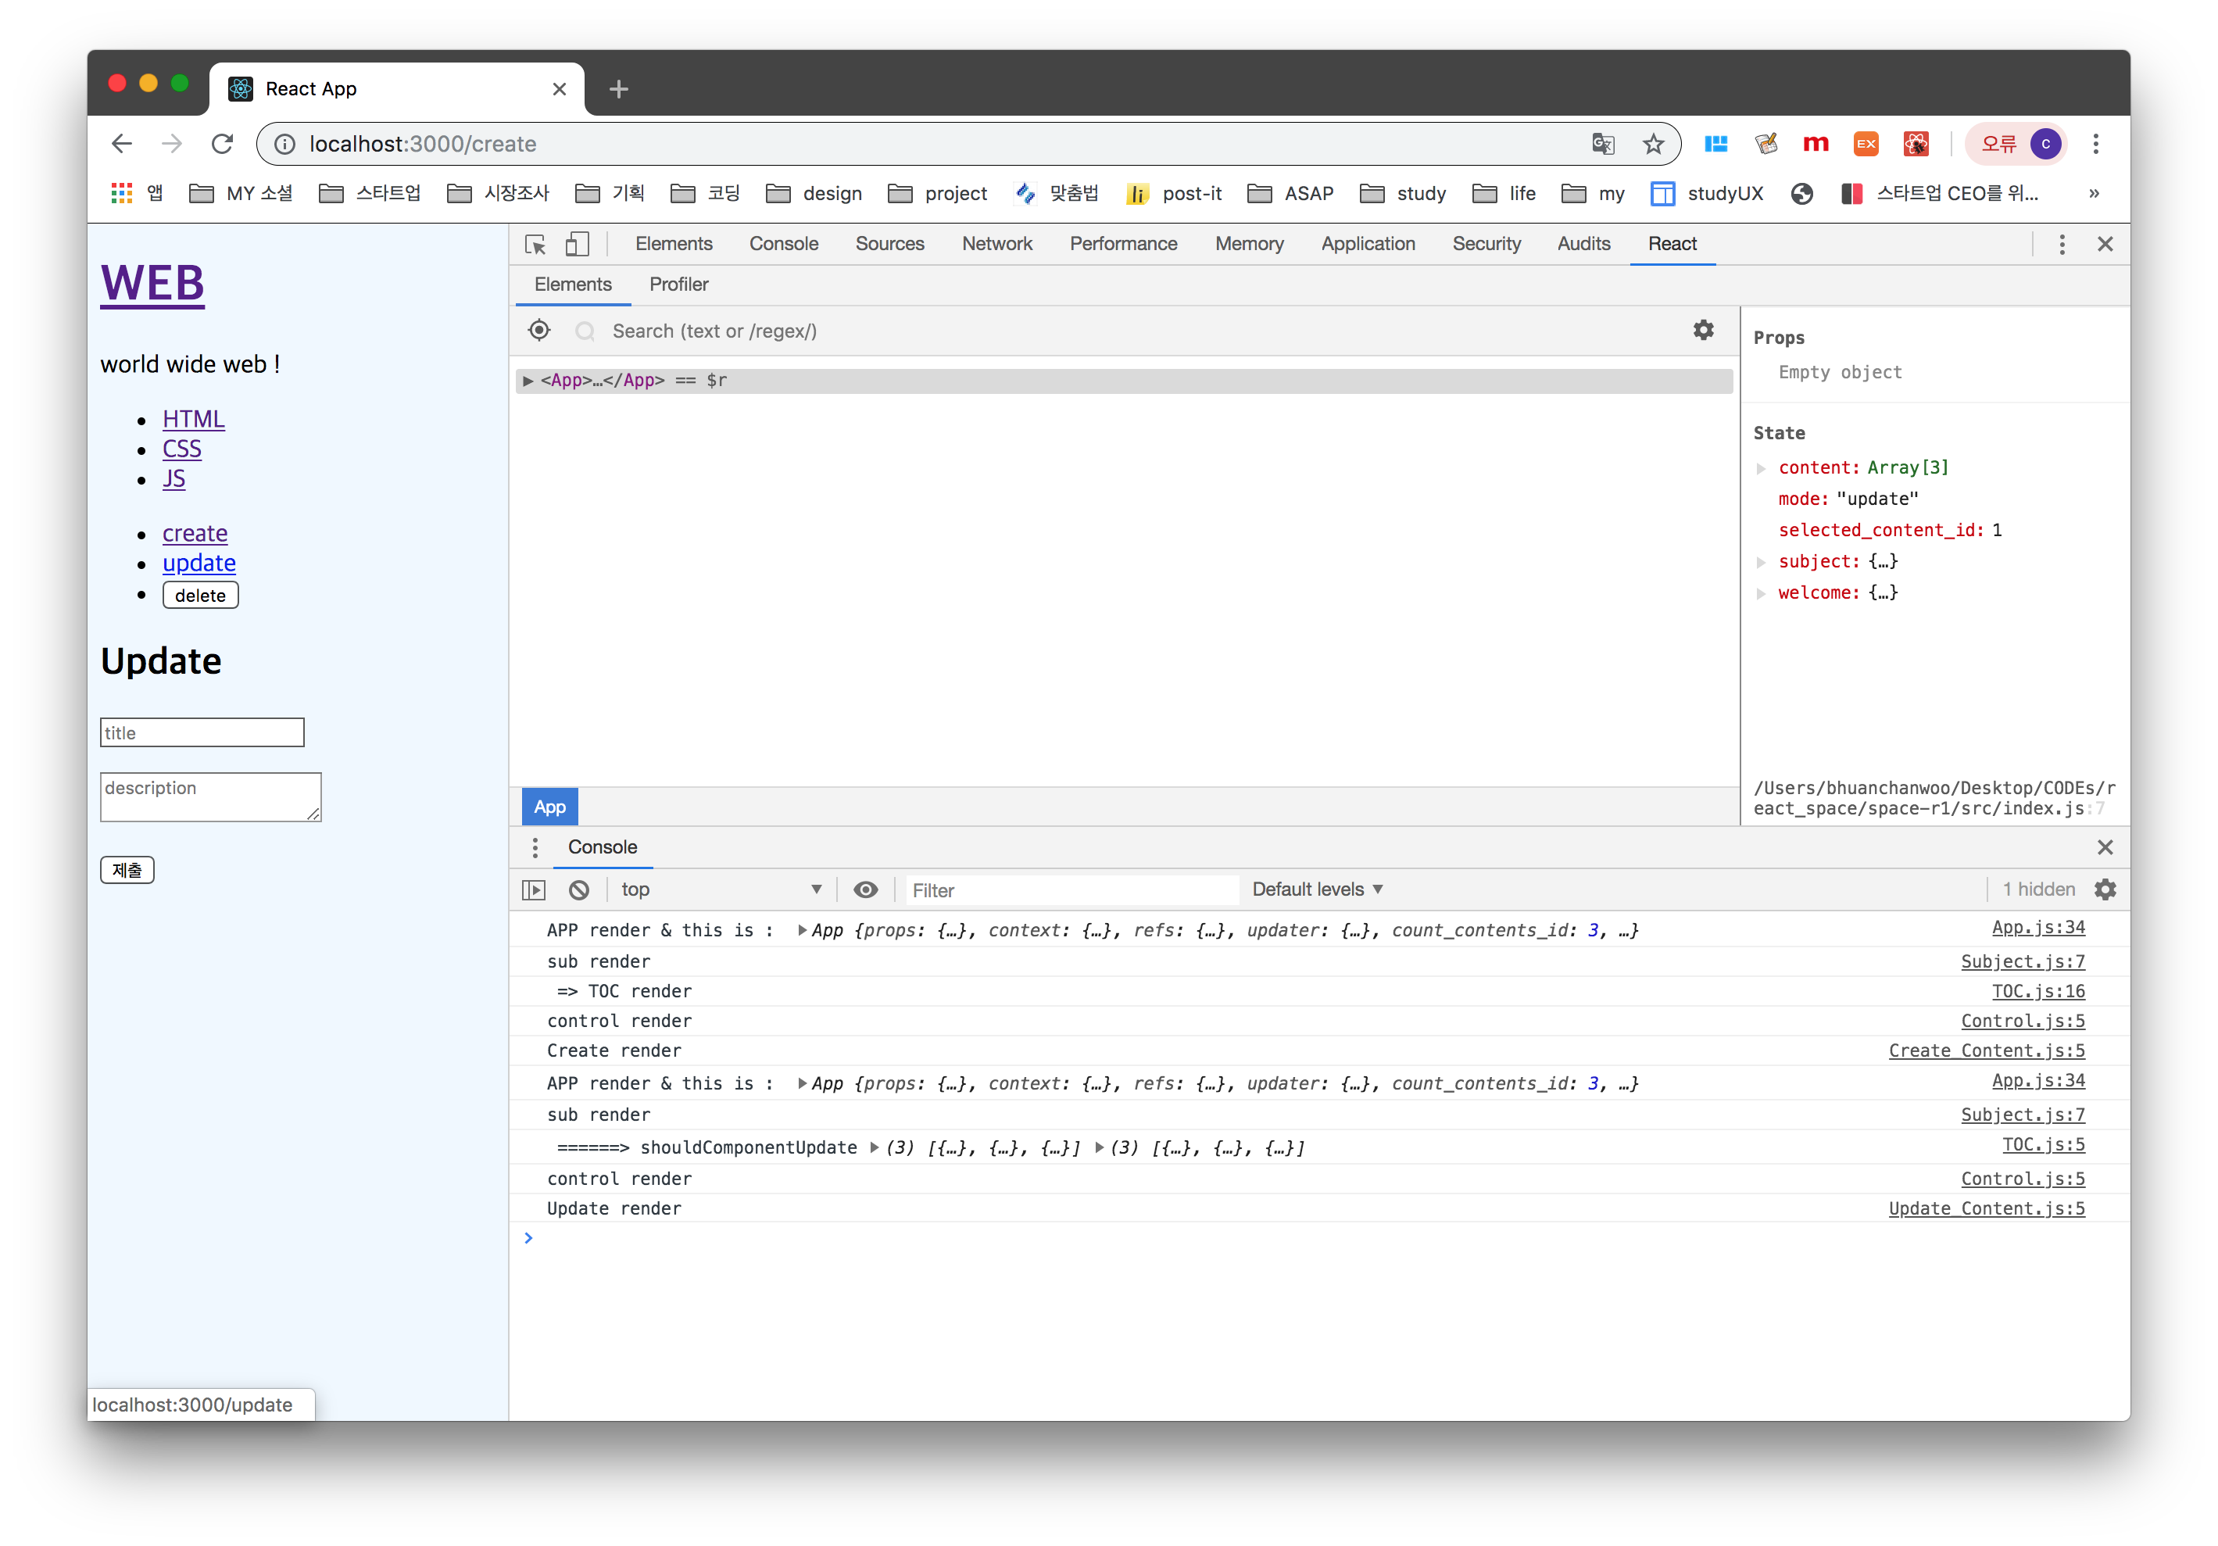Clear the console with the ban icon
2218x1546 pixels.
click(x=578, y=890)
